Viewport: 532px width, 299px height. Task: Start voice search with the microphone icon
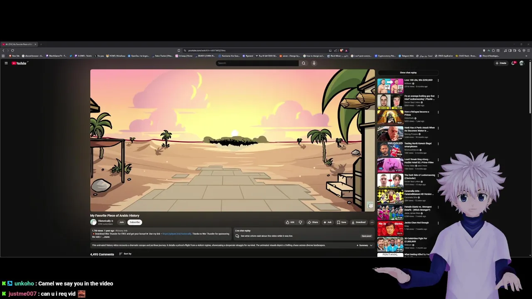(x=314, y=63)
